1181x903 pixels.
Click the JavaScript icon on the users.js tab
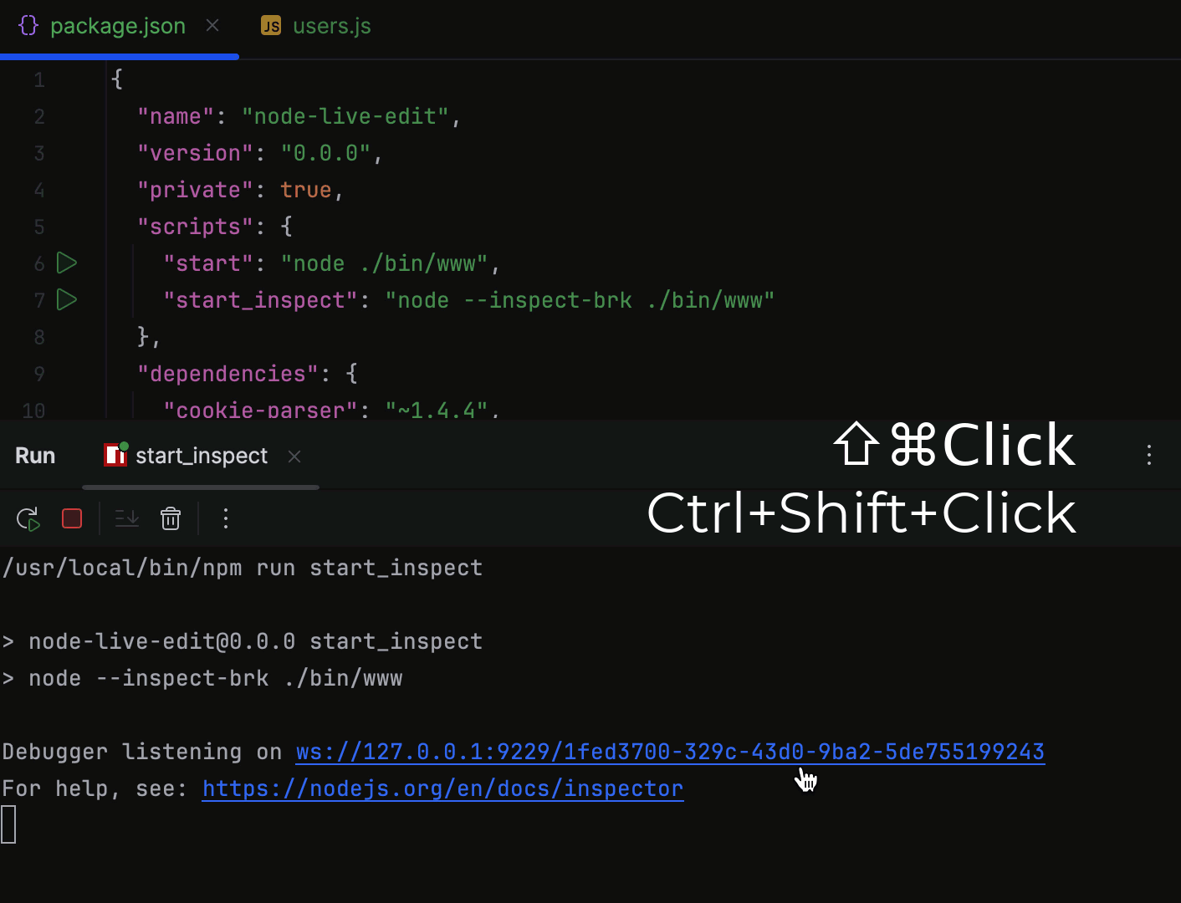pos(271,26)
